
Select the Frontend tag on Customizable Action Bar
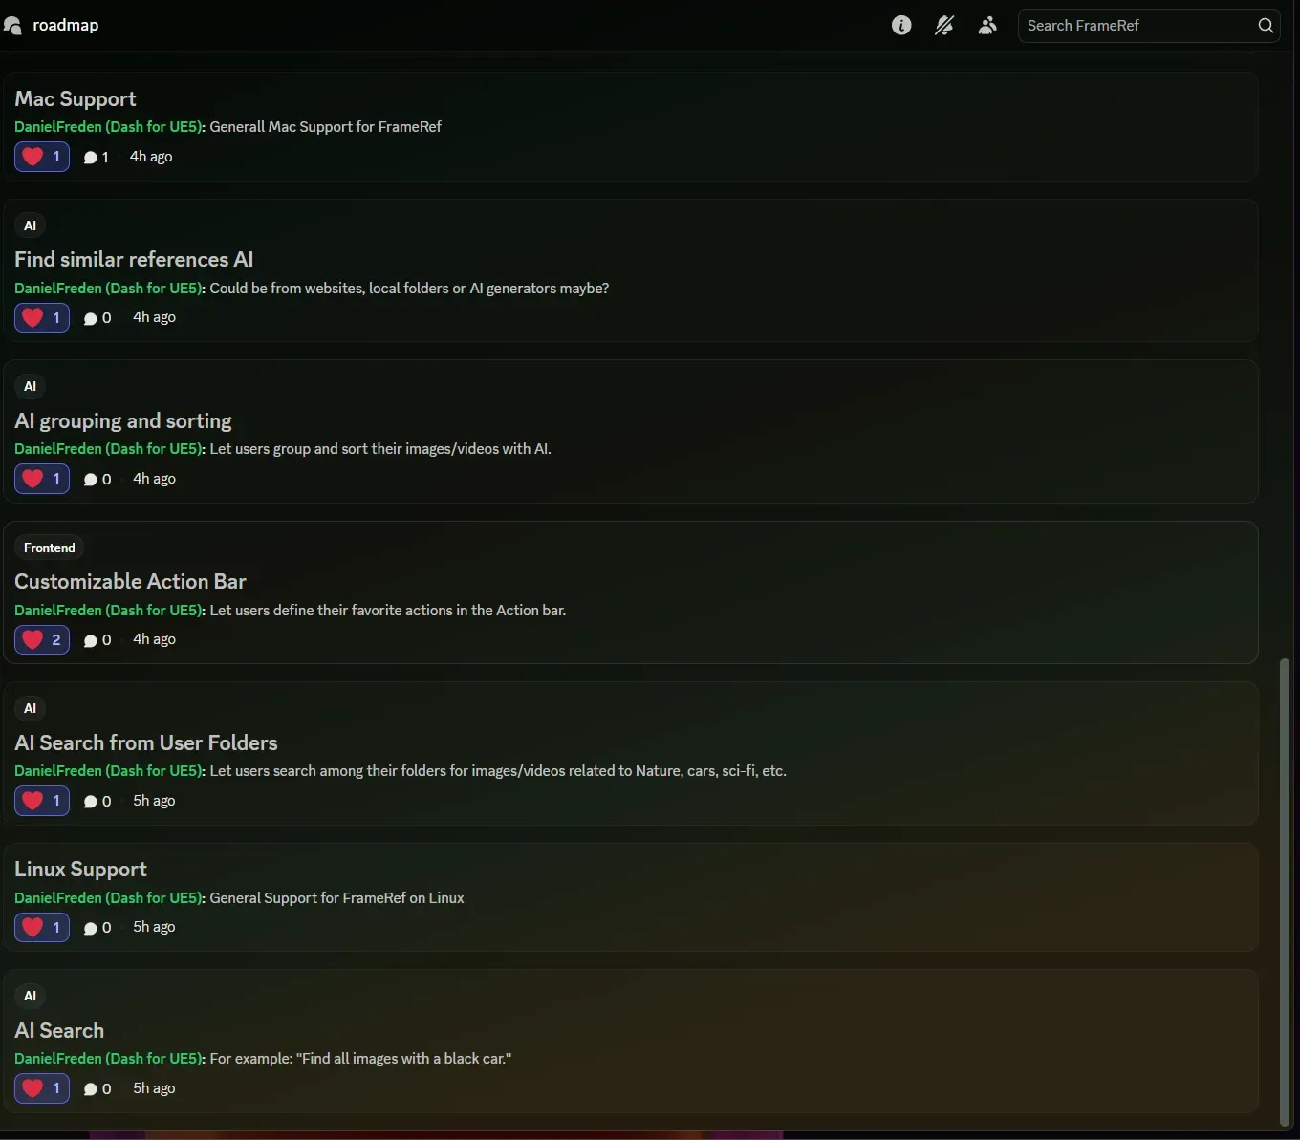(x=50, y=548)
